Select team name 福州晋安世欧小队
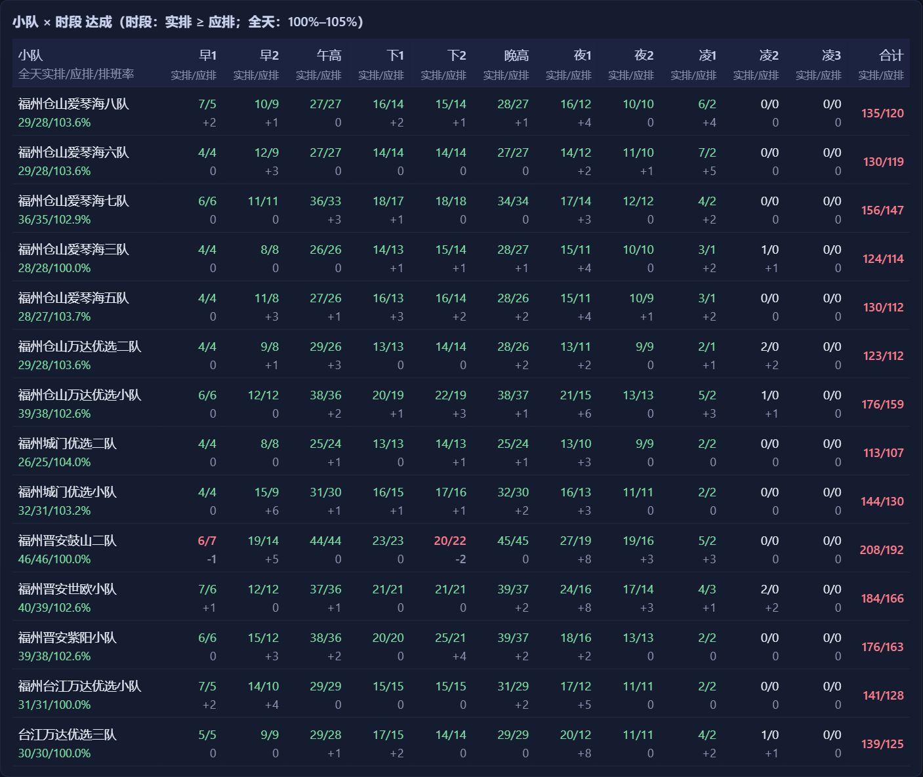The height and width of the screenshot is (777, 923). (68, 589)
